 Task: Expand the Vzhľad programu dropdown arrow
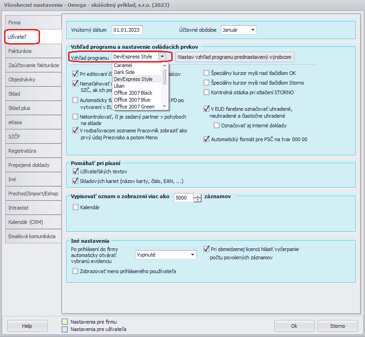point(162,57)
